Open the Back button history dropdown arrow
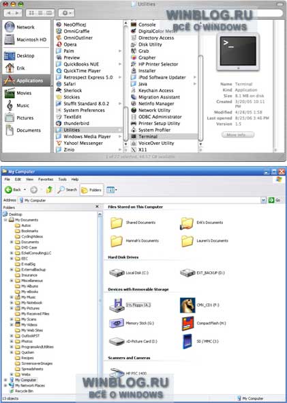This screenshot has width=287, height=403. [25, 190]
